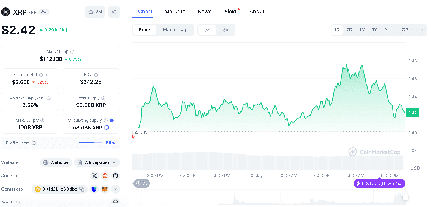Open Circulating supply info icon
Viewport: 431px width, 207px height.
click(105, 120)
